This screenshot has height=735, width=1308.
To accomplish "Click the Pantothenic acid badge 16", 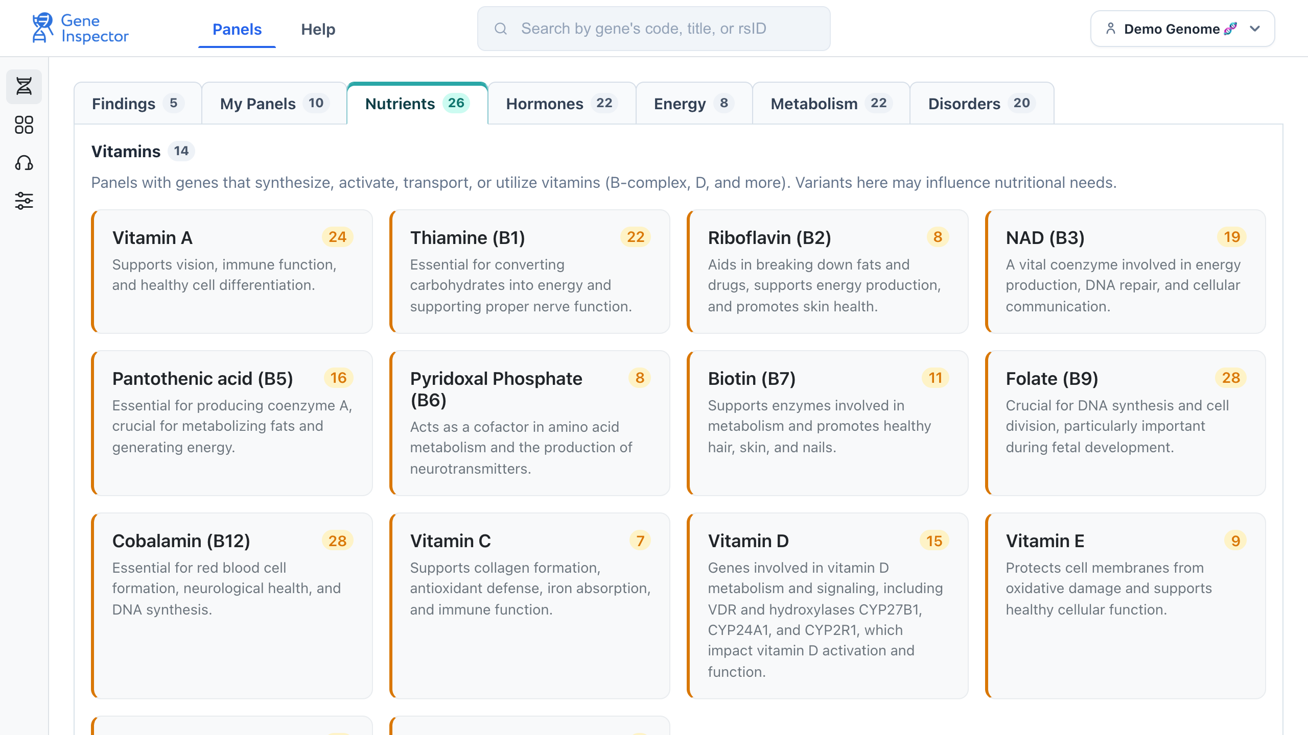I will [x=338, y=378].
